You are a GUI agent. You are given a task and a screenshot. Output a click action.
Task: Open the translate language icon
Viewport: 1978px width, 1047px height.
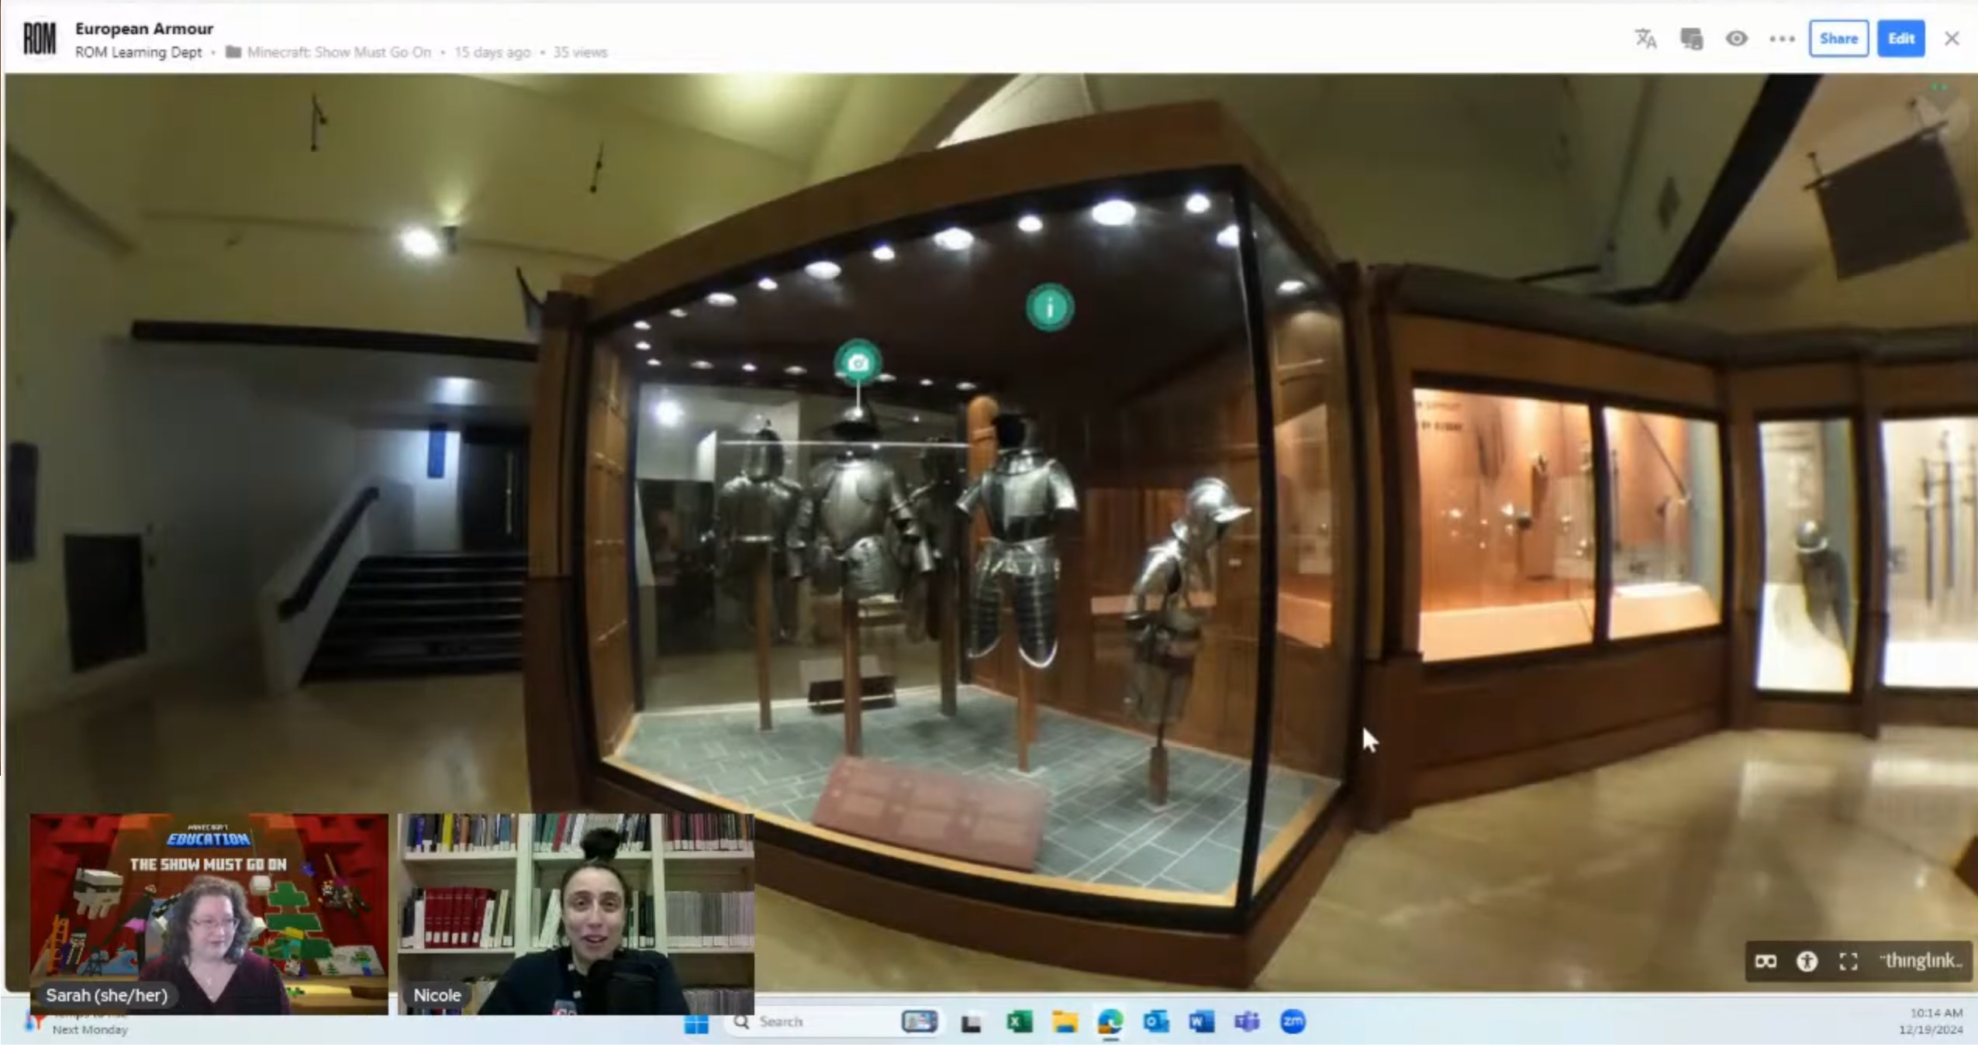tap(1645, 39)
